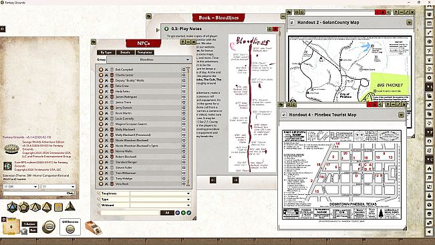
Task: Open Deputy "Buddy" Wallis NPC entry
Action: (x=130, y=80)
